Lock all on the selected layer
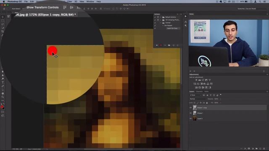This screenshot has width=269, height=151. pos(207,103)
